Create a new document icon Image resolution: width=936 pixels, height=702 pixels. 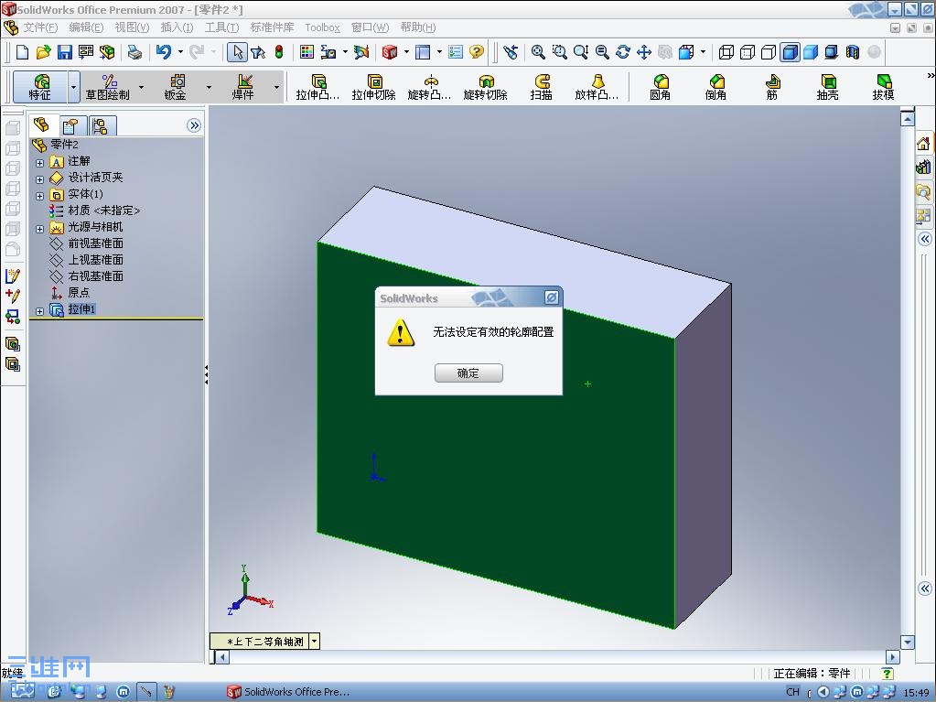(22, 52)
